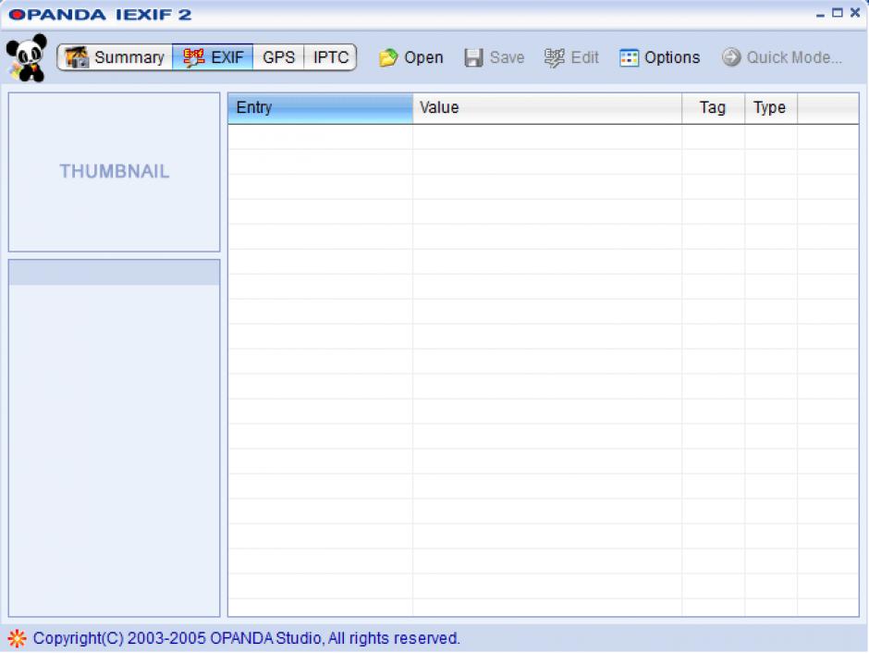The height and width of the screenshot is (653, 869).
Task: Click the Save floppy disk icon
Action: pyautogui.click(x=473, y=57)
